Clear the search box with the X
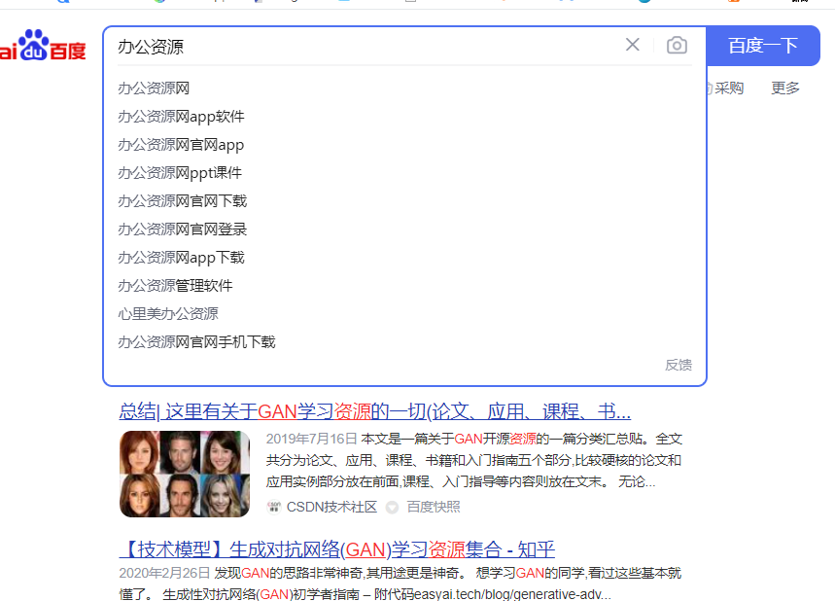The image size is (835, 601). click(632, 45)
